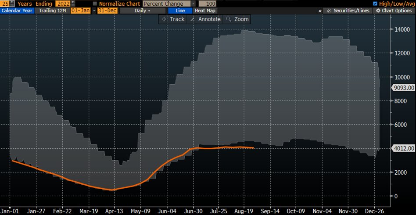
Task: Uncheck the High/Low/Avg checkbox
Action: (375, 4)
